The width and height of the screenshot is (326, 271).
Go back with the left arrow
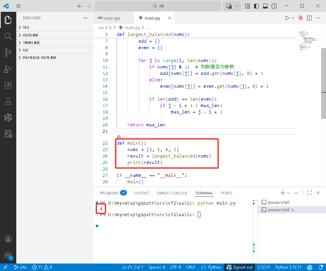click(x=80, y=6)
